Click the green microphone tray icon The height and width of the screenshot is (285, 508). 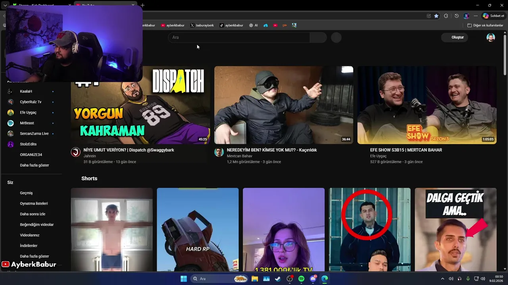[468, 279]
